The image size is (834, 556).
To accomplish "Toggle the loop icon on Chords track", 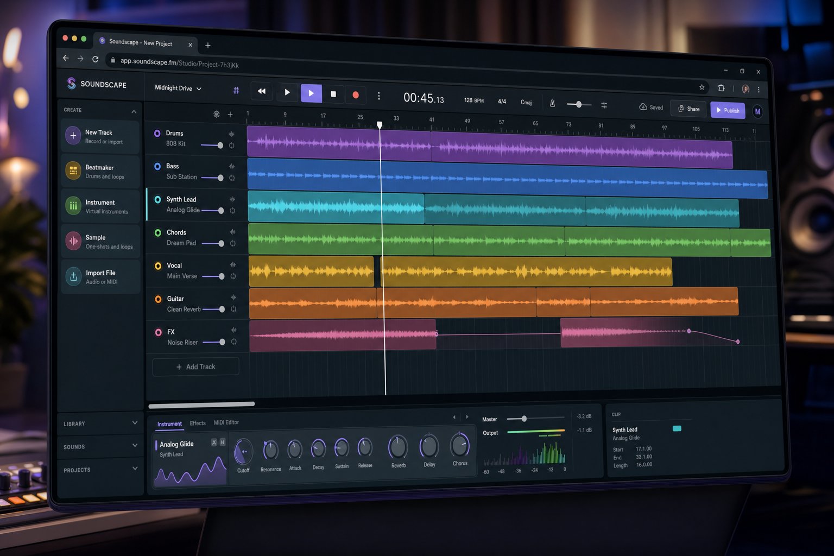I will (232, 243).
